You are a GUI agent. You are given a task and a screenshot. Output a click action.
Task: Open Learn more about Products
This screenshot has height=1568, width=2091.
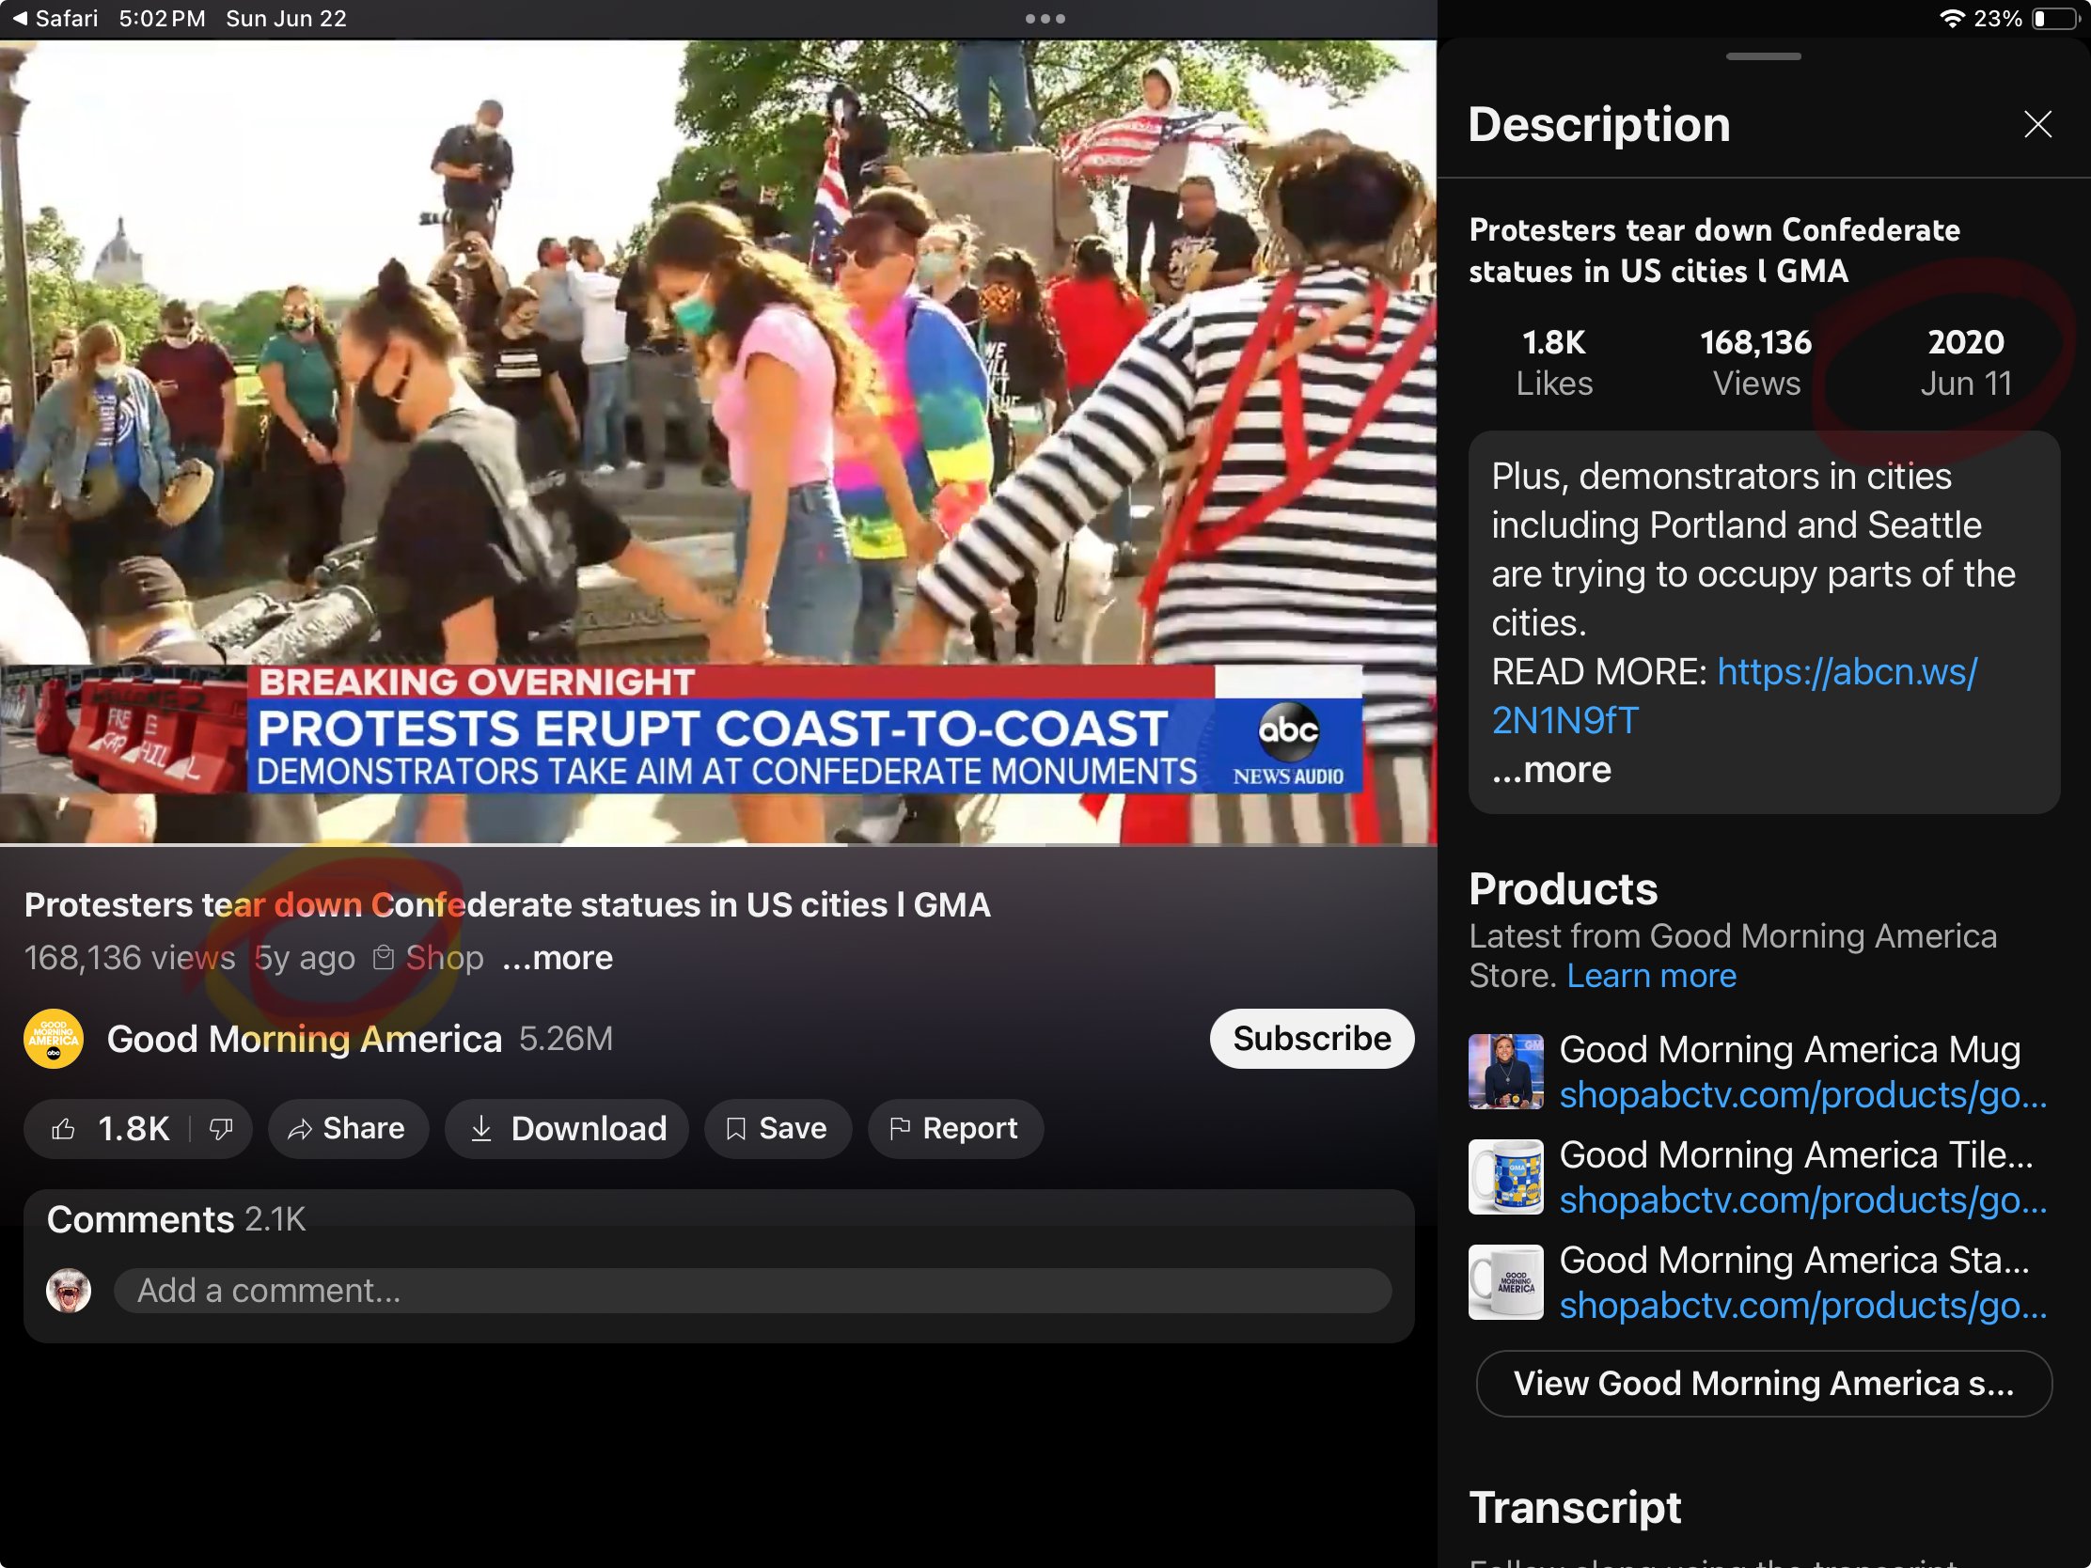(1650, 976)
